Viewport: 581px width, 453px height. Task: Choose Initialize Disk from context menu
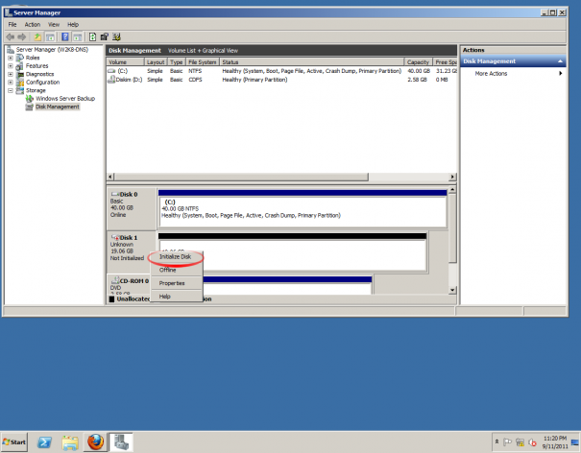pos(176,256)
